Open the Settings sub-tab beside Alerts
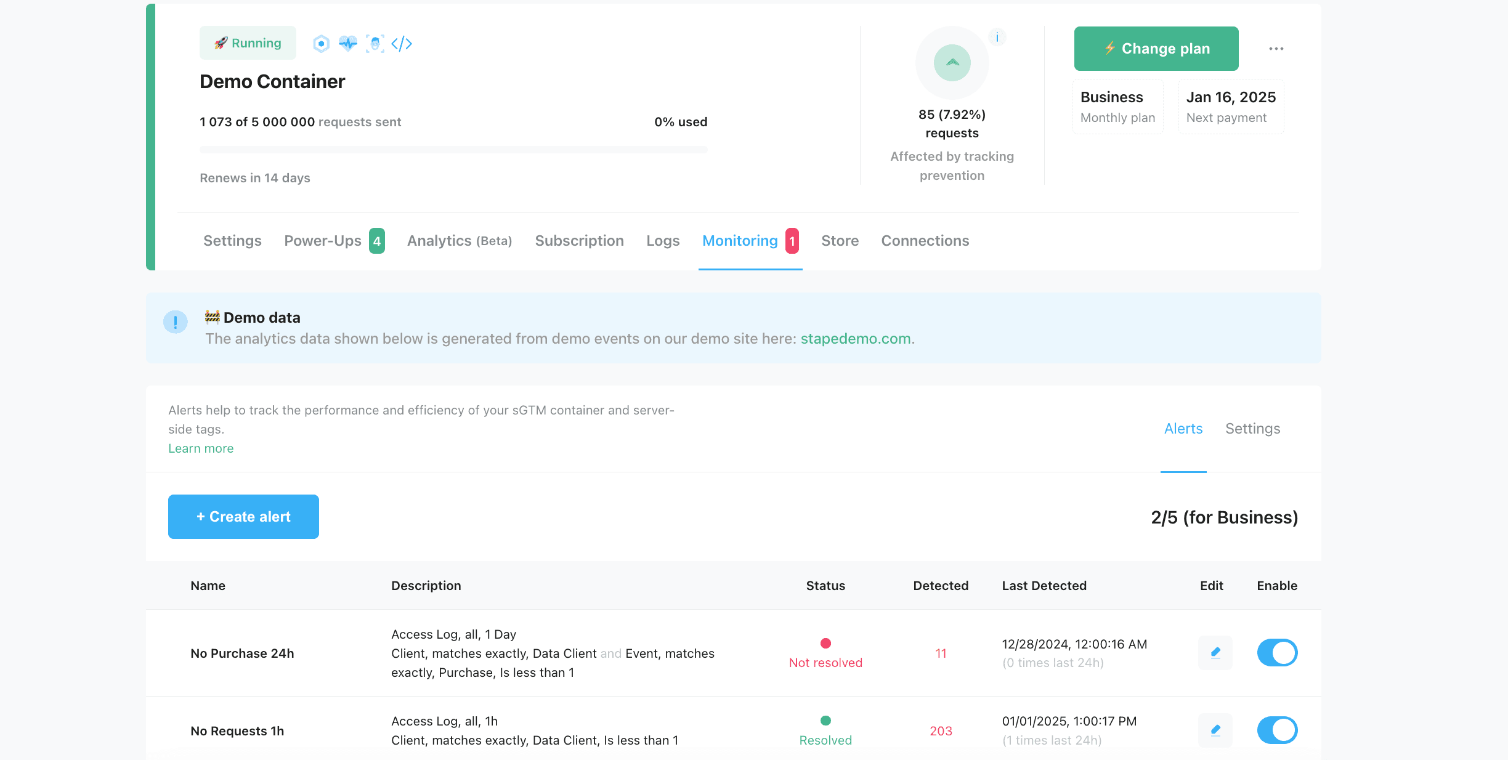1508x760 pixels. pos(1252,429)
